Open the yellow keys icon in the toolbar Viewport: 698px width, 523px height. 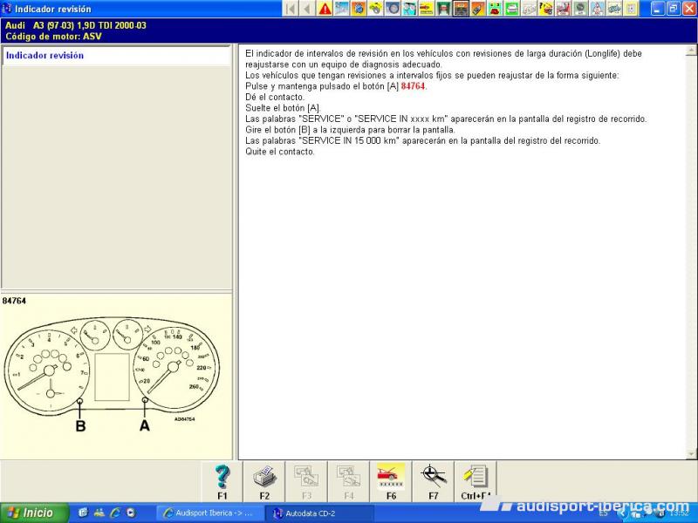[x=375, y=9]
